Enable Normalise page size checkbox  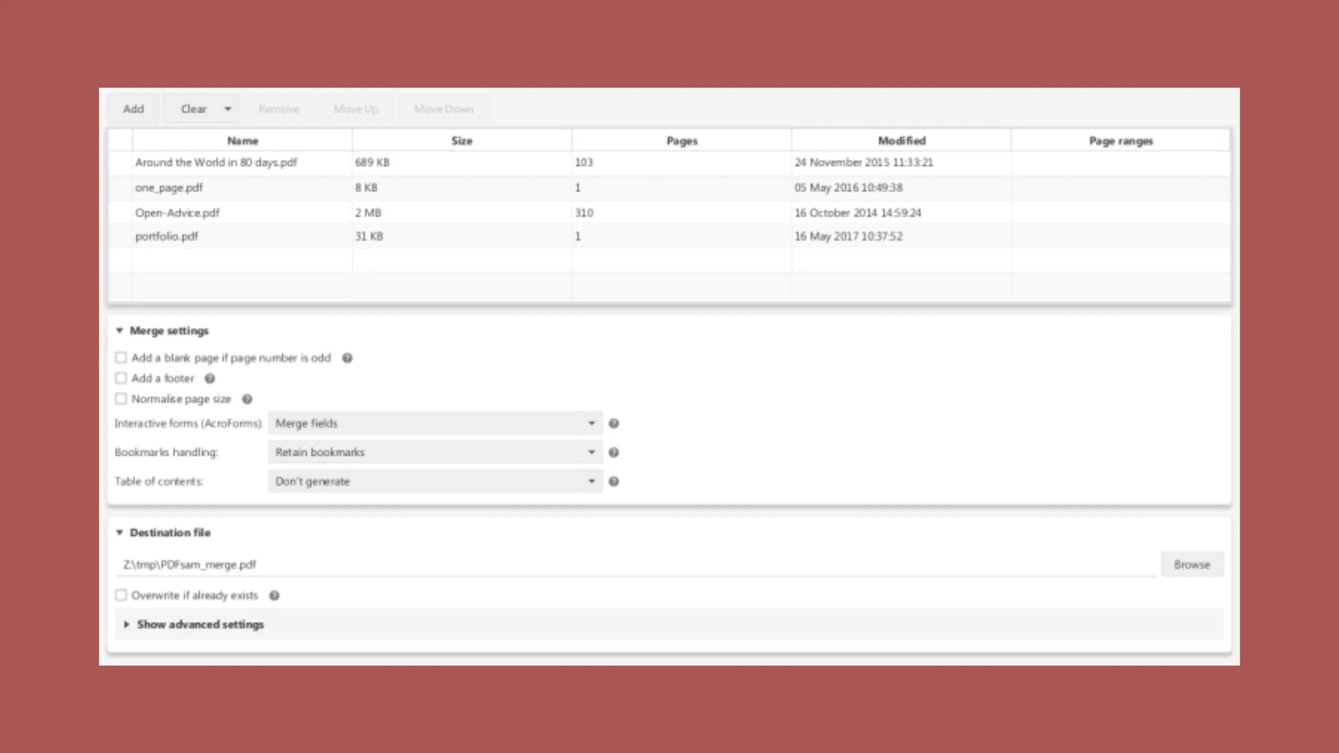tap(121, 399)
